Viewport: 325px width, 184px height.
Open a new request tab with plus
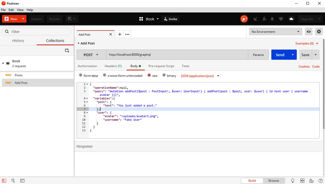coord(120,34)
